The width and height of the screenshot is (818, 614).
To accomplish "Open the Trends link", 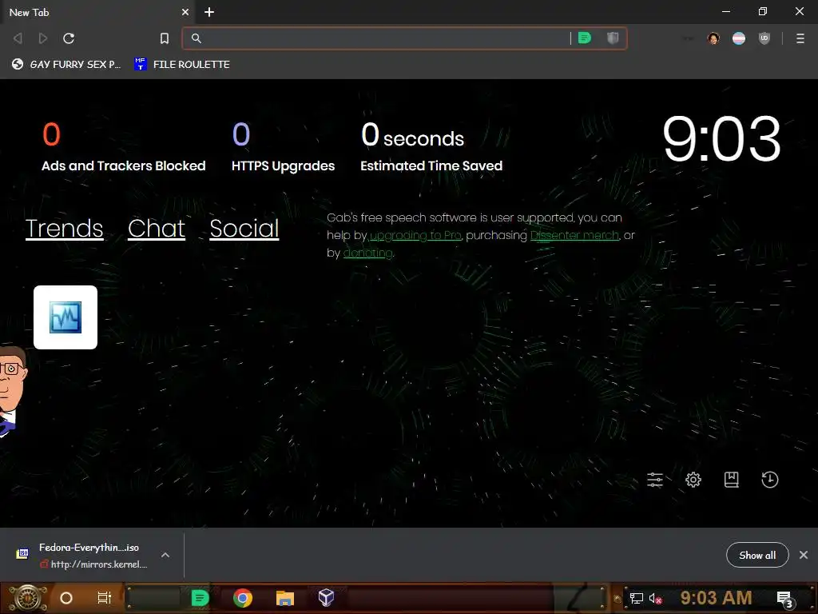I will coord(64,229).
